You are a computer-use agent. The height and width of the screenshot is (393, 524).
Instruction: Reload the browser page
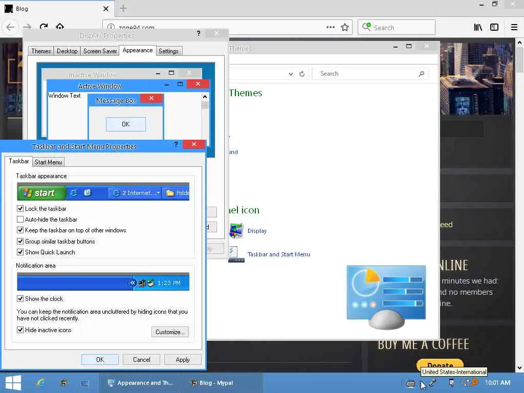(44, 27)
